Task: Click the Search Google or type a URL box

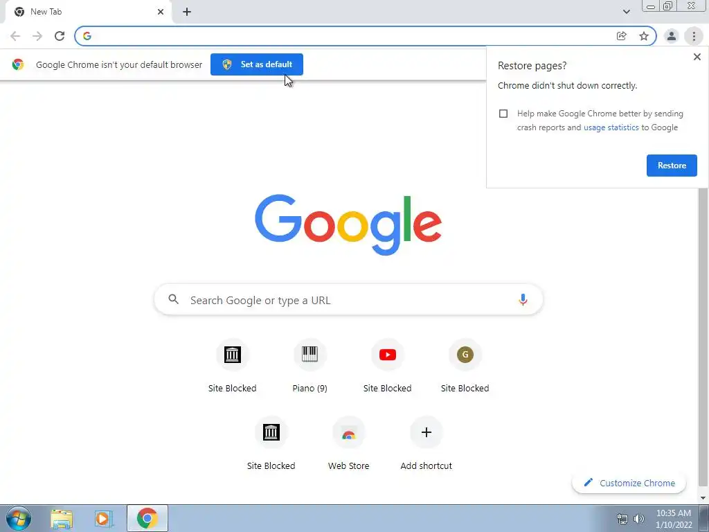Action: (348, 299)
